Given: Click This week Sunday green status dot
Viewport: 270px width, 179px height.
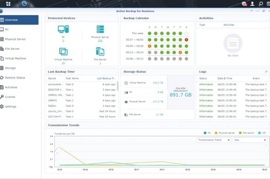Looking at the screenshot, I should click(x=150, y=33).
